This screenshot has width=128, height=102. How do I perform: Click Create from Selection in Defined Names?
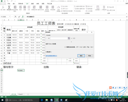pos(67,11)
